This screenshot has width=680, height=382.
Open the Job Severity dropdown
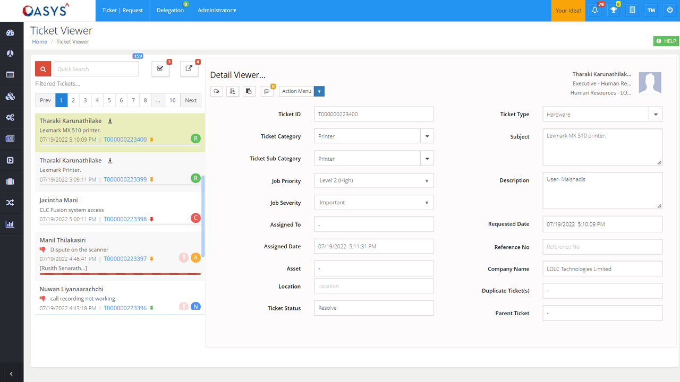coord(374,203)
